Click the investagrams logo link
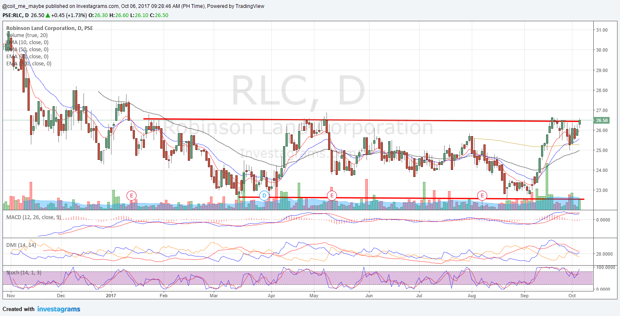This screenshot has height=316, width=620. [59, 309]
